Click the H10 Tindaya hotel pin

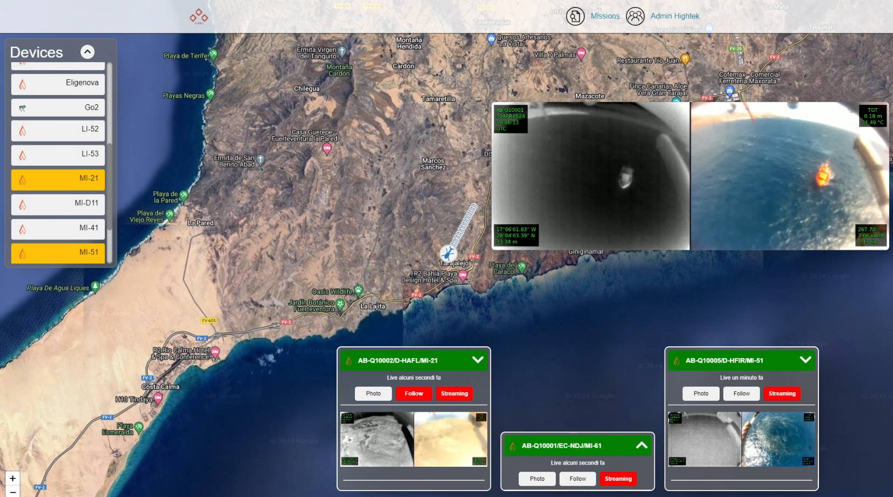pos(158,398)
